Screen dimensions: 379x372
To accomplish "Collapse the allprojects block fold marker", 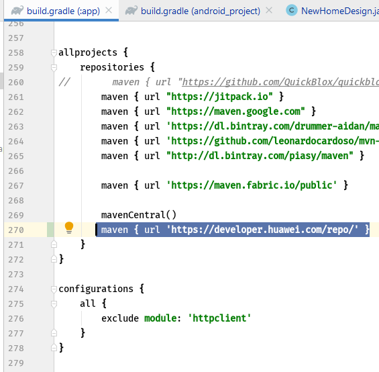I will click(54, 53).
